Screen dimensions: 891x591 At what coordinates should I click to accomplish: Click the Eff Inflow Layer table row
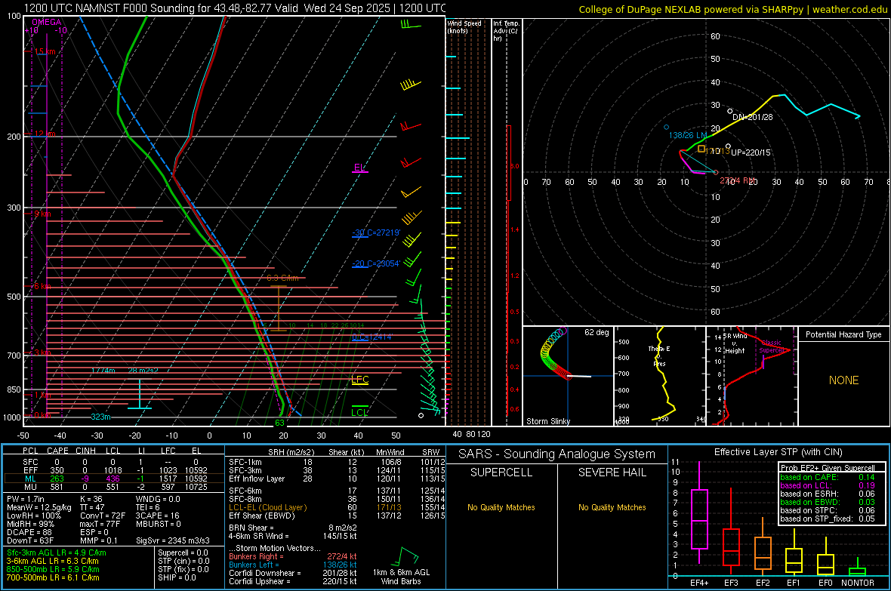(337, 479)
